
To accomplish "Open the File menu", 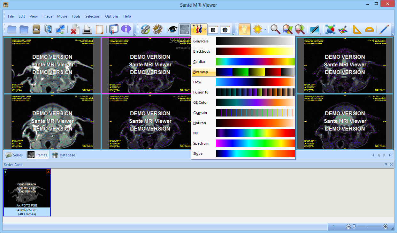I will (x=11, y=16).
